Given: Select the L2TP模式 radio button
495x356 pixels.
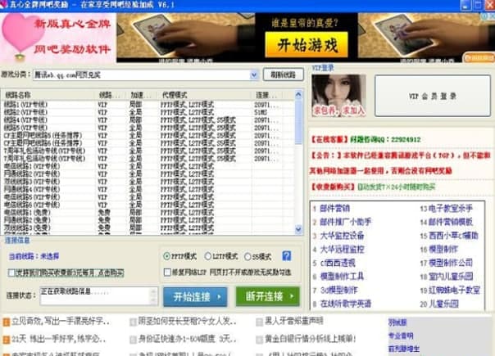Looking at the screenshot, I should (207, 256).
